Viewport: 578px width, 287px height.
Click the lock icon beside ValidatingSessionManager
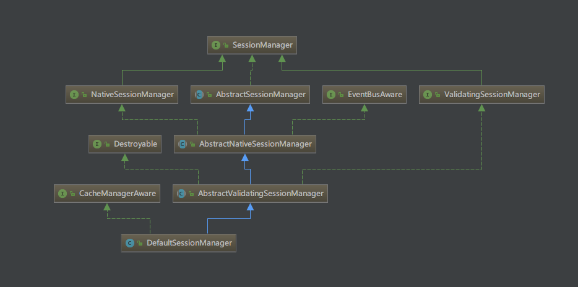(x=438, y=95)
